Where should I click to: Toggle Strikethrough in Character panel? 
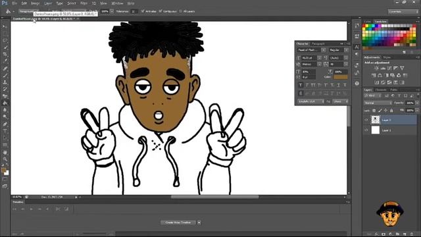pyautogui.click(x=345, y=85)
